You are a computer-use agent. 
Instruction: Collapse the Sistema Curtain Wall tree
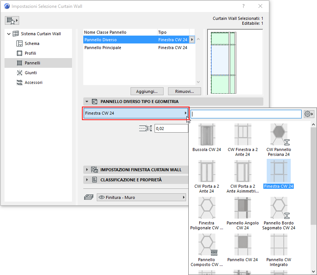coord(9,34)
